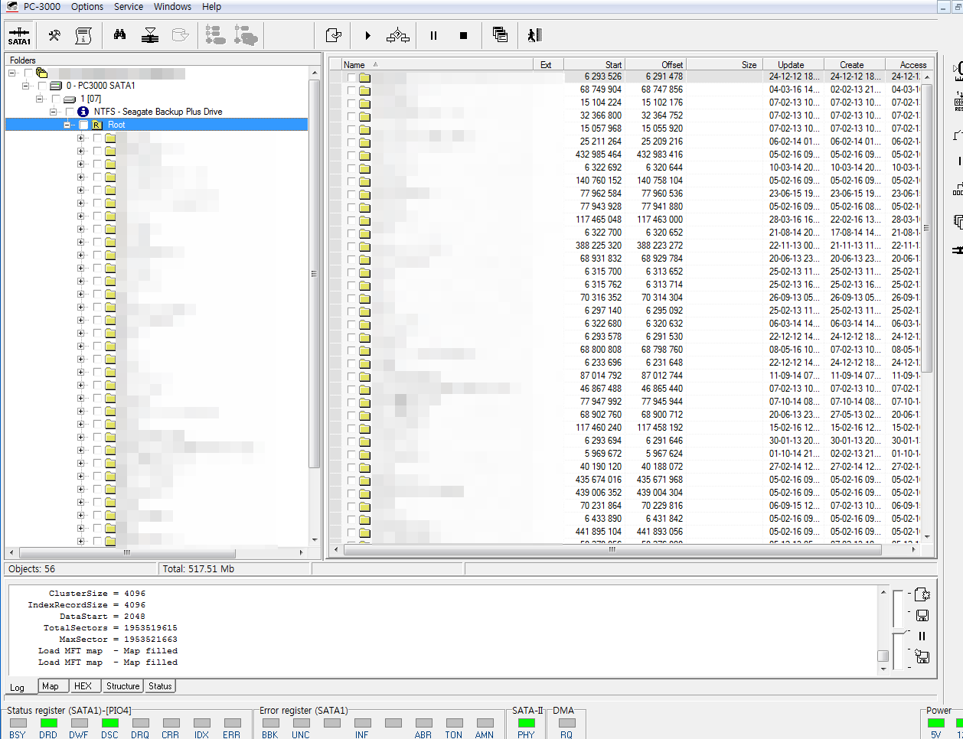
Task: Check the box for NTFS Seagate Backup Plus Drive
Action: point(70,112)
